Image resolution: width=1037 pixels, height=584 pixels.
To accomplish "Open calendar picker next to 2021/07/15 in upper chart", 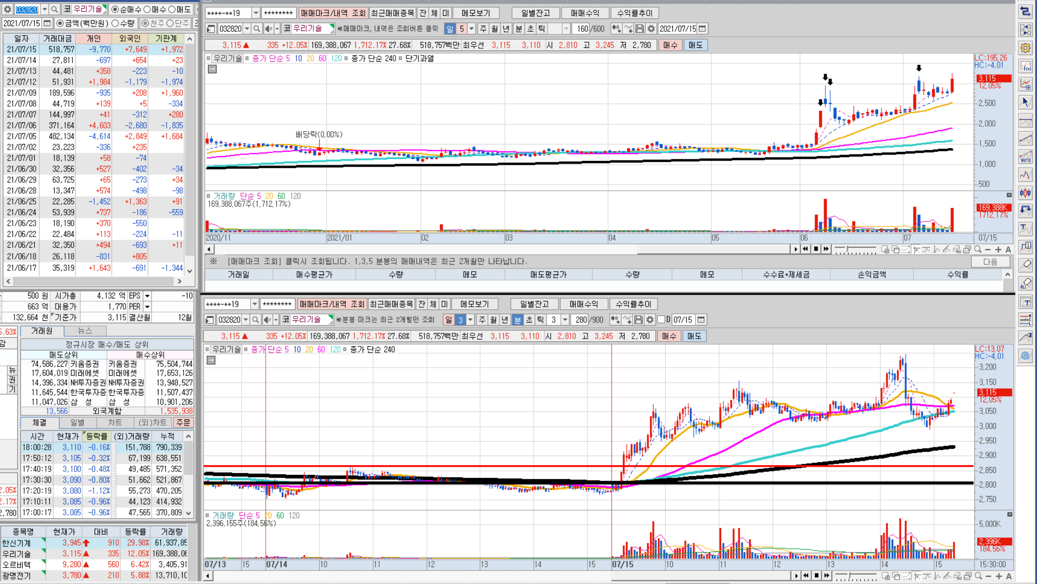I will click(x=703, y=29).
